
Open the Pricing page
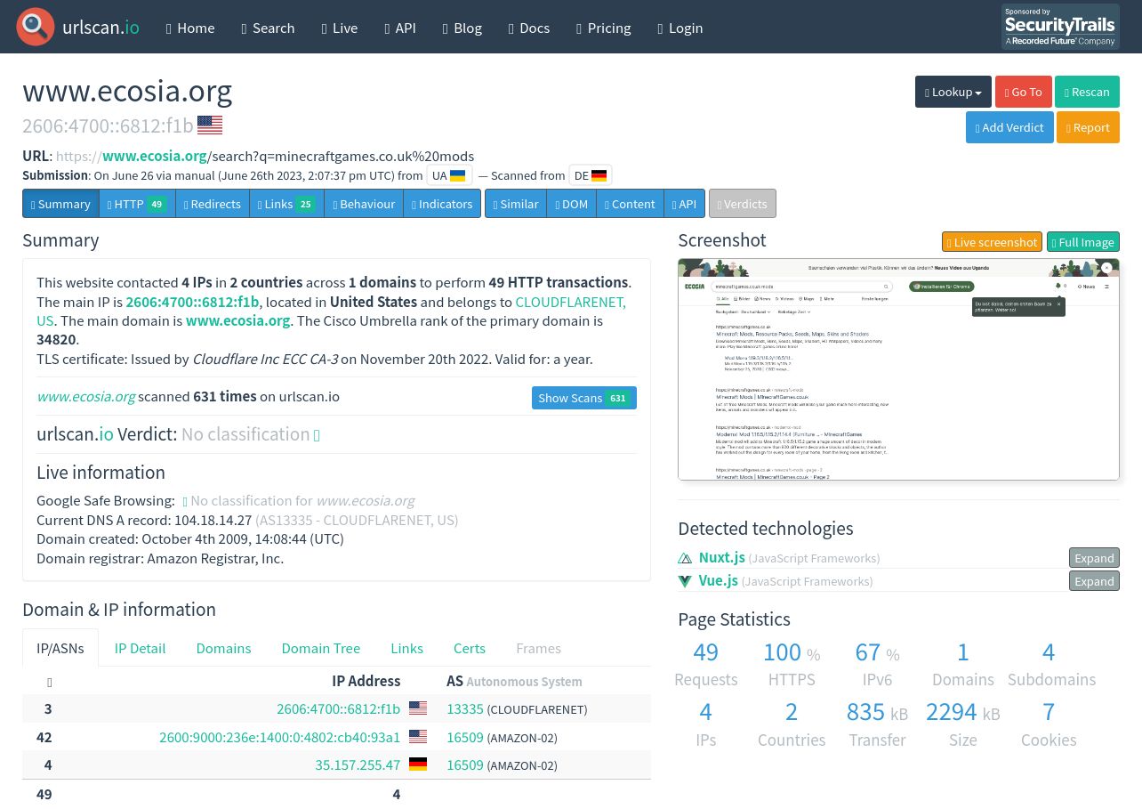click(604, 28)
